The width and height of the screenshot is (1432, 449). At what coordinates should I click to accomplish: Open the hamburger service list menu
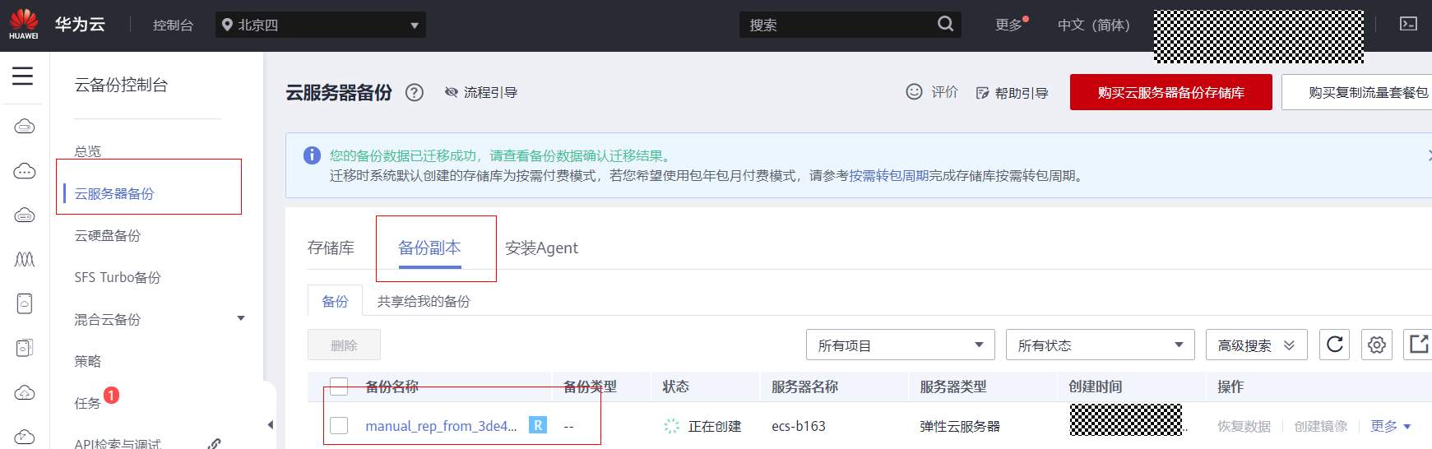(x=23, y=76)
